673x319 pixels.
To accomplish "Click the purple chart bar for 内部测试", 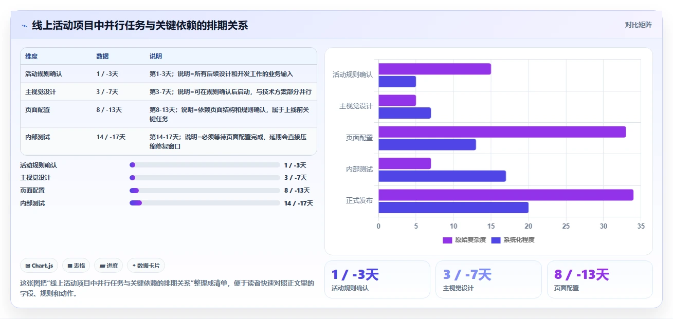I will point(405,163).
